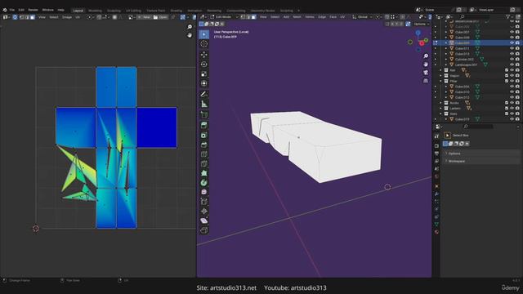This screenshot has width=523, height=294.
Task: Open the File menu
Action: [x=12, y=10]
